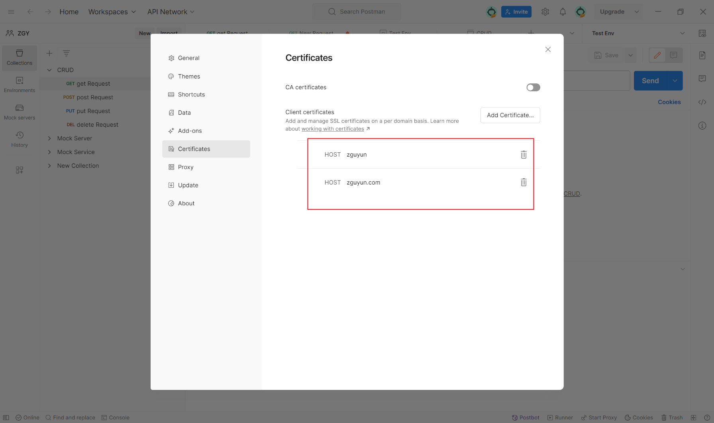The height and width of the screenshot is (423, 714).
Task: Open the Test Env environment dropdown
Action: pyautogui.click(x=638, y=33)
